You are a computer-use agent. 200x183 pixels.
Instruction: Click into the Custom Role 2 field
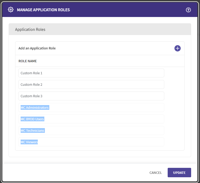(91, 84)
